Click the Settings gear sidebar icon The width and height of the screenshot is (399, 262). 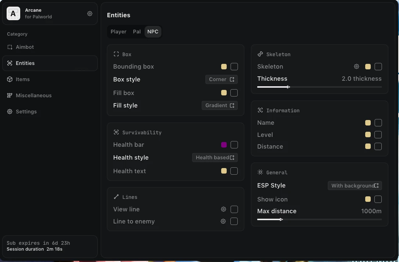(x=10, y=112)
